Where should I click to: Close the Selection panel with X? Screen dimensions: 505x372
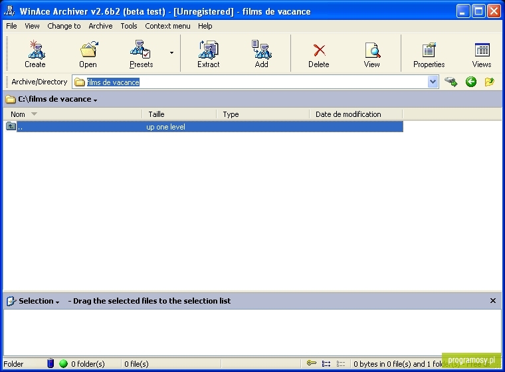click(493, 301)
